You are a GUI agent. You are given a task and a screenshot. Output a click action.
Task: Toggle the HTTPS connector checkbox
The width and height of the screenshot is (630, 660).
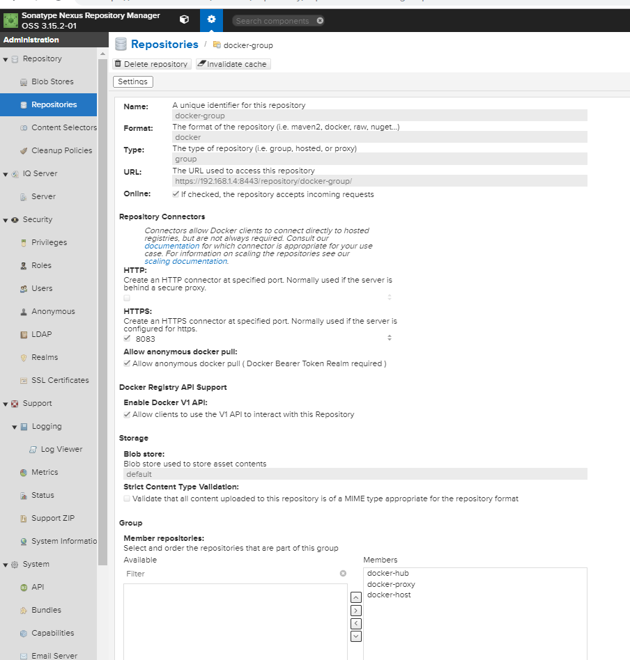pyautogui.click(x=127, y=338)
